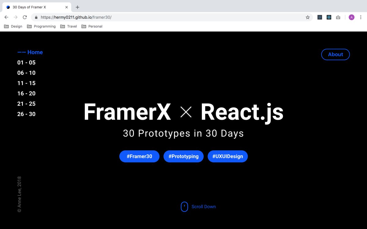This screenshot has height=229, width=367.
Task: Open the purple profile avatar 'A'
Action: click(351, 17)
